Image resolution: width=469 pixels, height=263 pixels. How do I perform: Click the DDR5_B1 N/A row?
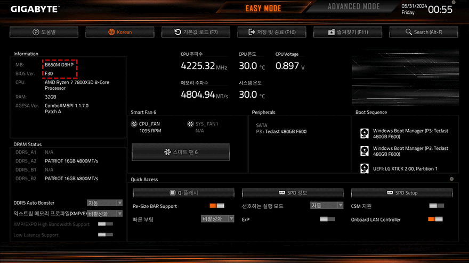tap(35, 169)
